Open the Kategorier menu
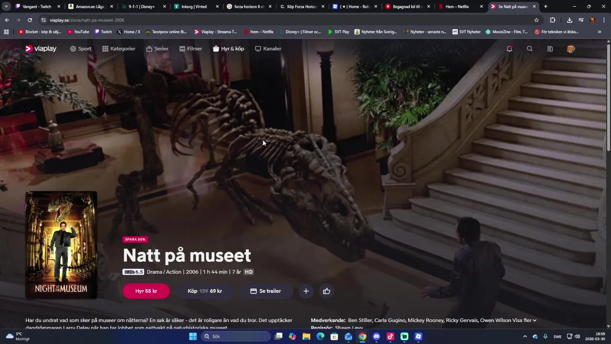Image resolution: width=611 pixels, height=344 pixels. click(x=119, y=49)
